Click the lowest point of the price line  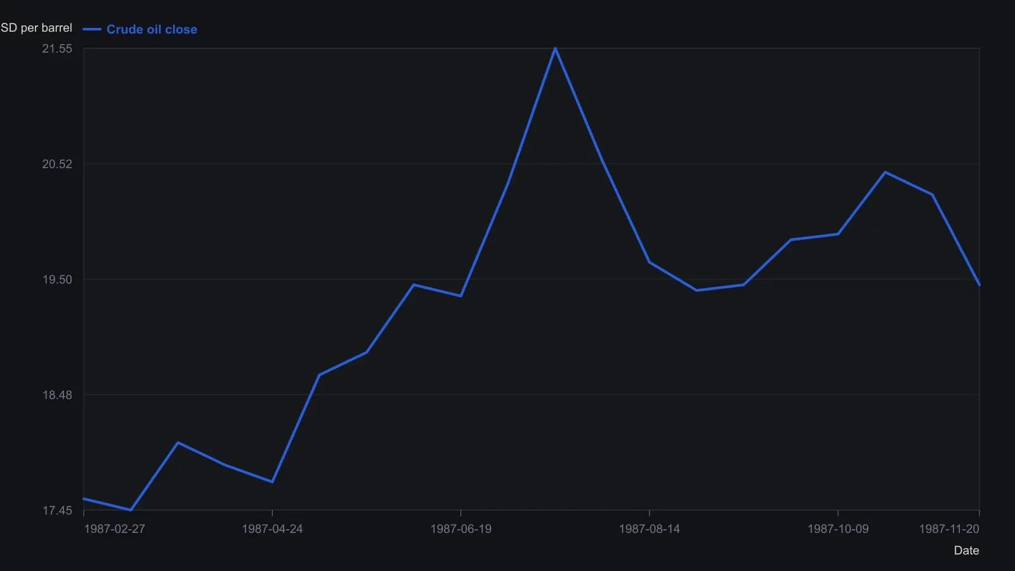coord(131,509)
